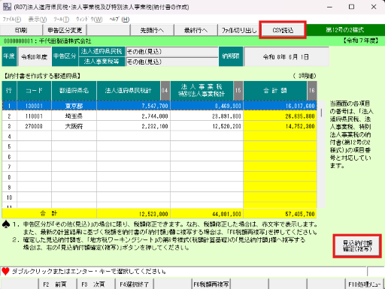This screenshot has width=385, height=289.
Task: Open the ツール(T) menu
Action: tap(62, 20)
